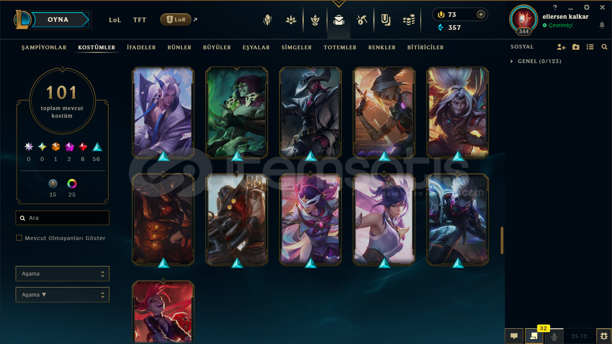Switch to the ŞAMPİYONLAR tab
The image size is (612, 344).
[x=44, y=47]
